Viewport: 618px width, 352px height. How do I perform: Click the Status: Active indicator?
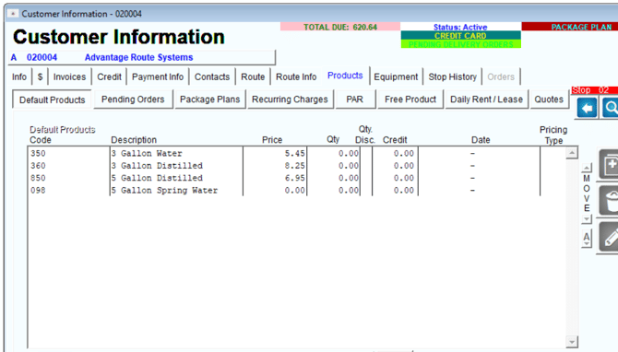pos(460,27)
